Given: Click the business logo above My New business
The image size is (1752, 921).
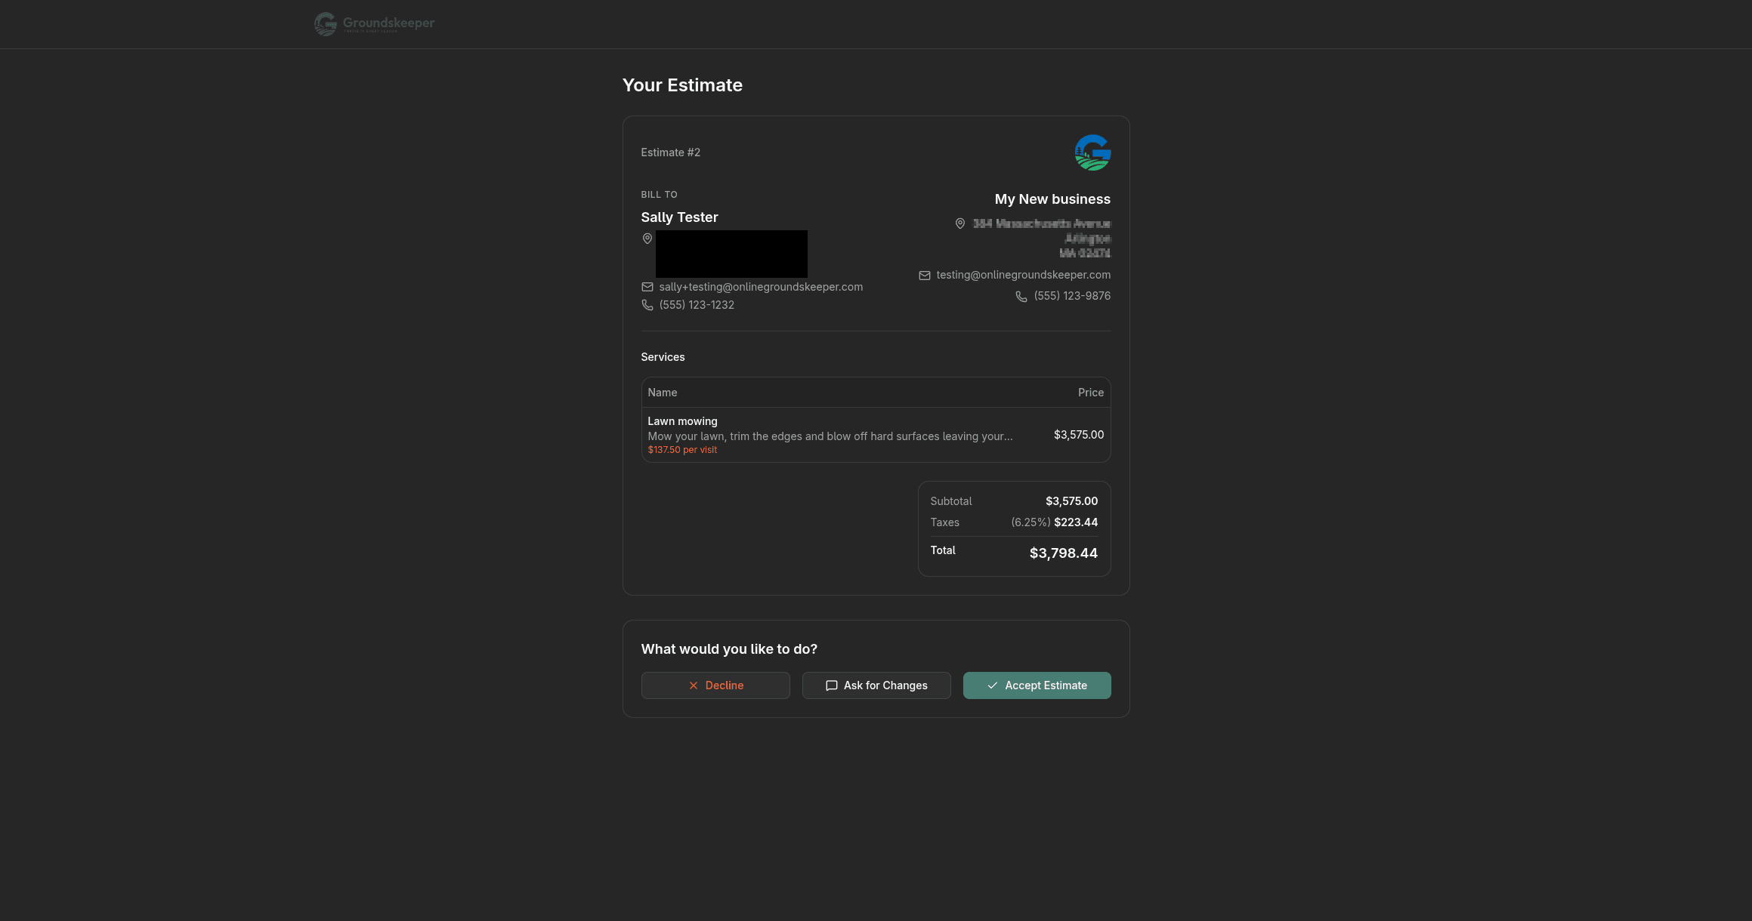Looking at the screenshot, I should 1092,152.
